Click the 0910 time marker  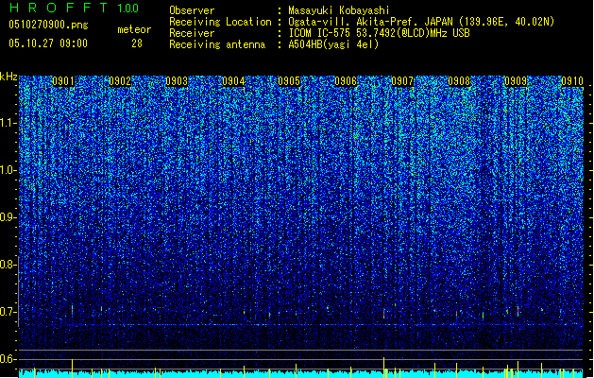click(572, 81)
